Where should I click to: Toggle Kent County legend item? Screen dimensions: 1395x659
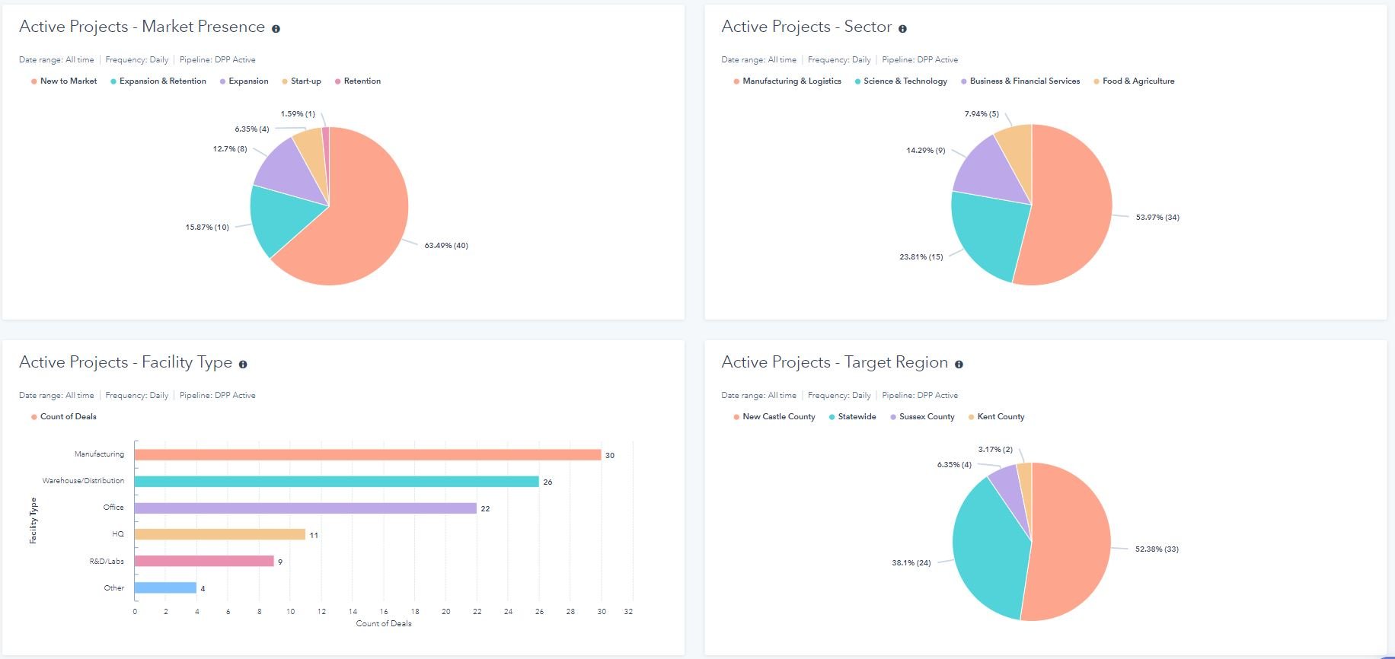click(x=996, y=417)
